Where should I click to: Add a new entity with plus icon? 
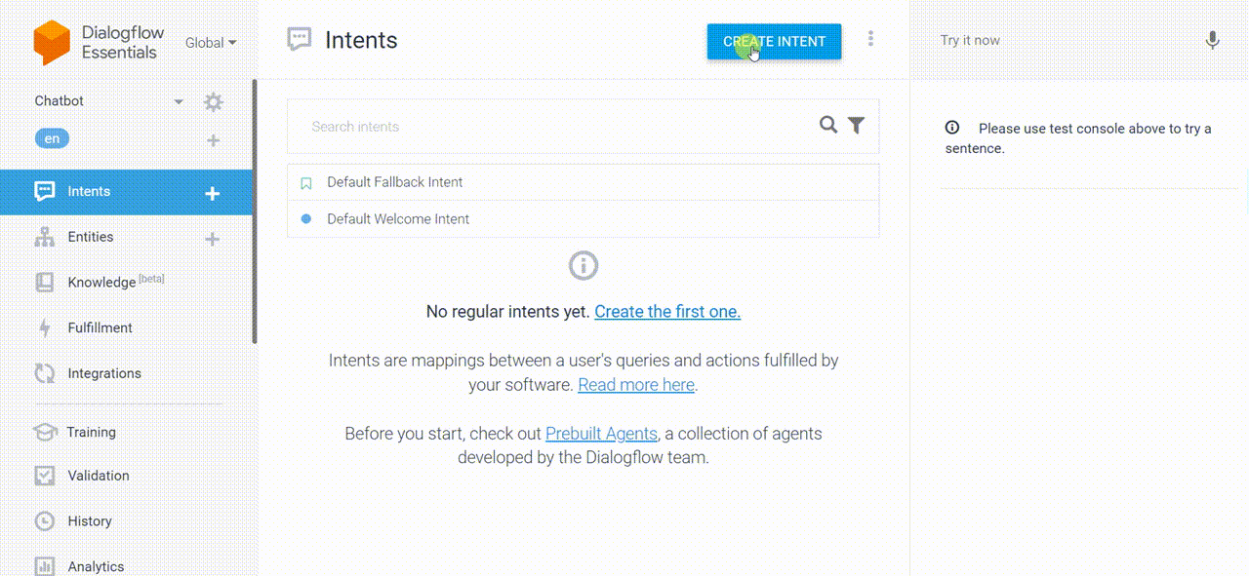click(x=212, y=239)
